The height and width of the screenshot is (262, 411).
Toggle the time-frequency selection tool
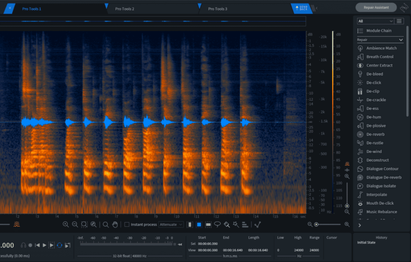(x=199, y=224)
